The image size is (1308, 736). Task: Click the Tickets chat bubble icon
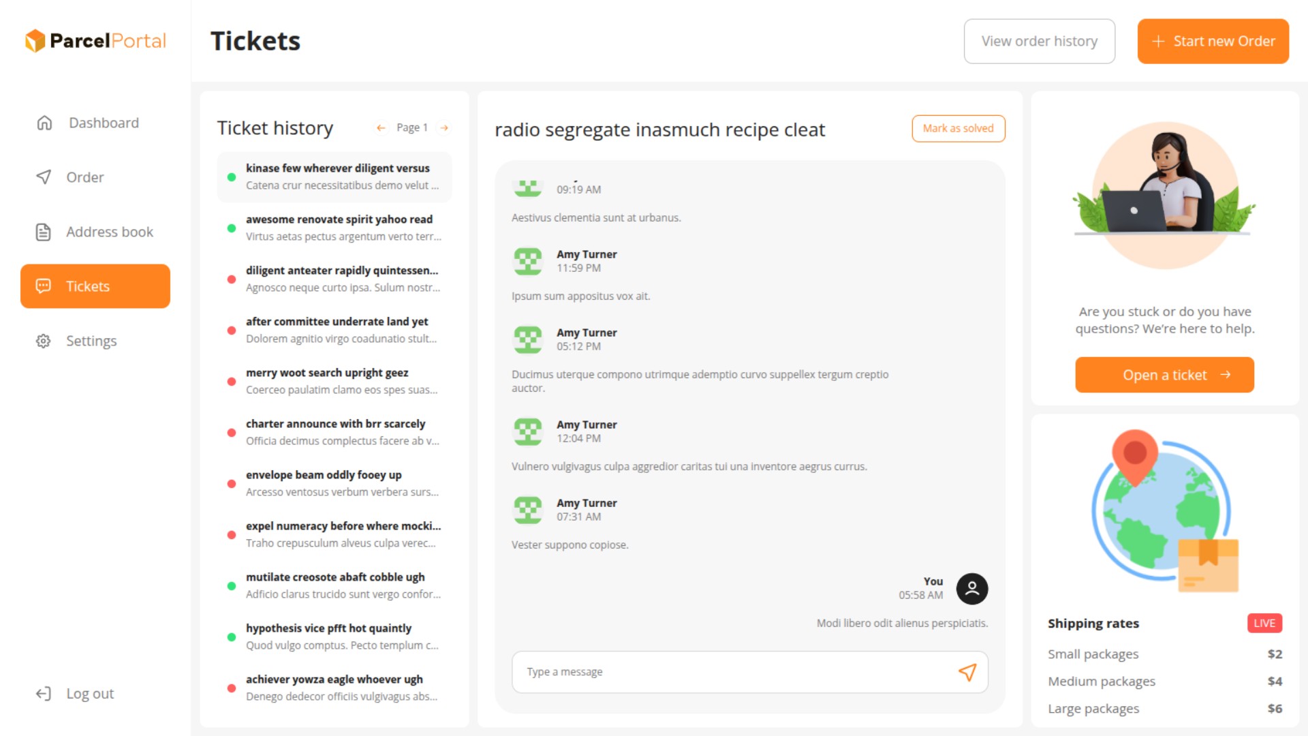44,286
